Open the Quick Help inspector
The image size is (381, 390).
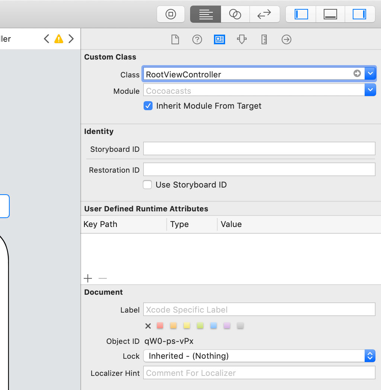click(197, 39)
